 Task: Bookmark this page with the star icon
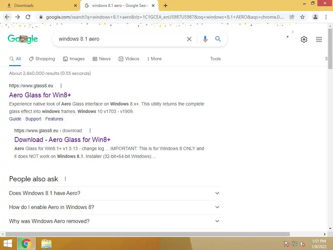point(302,17)
